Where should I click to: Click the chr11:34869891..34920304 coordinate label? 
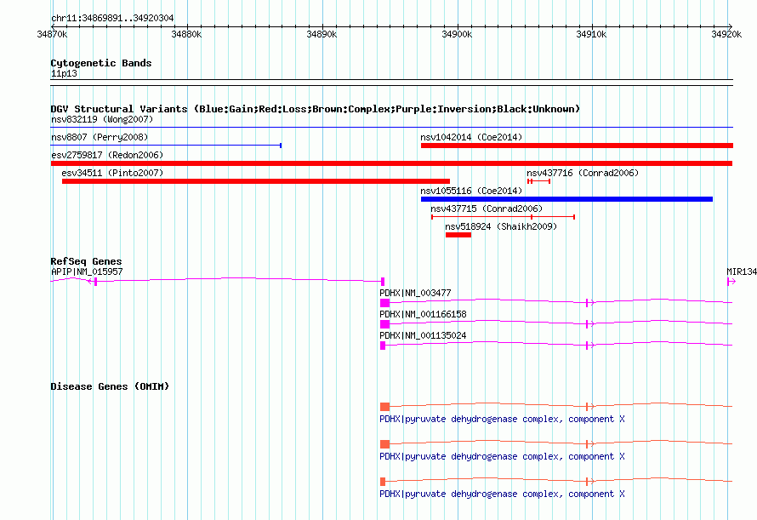pos(112,19)
